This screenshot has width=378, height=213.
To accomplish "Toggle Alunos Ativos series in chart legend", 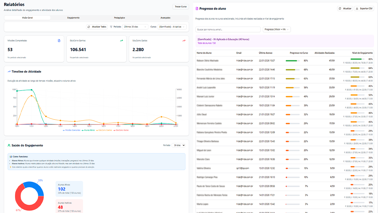I will [89, 130].
